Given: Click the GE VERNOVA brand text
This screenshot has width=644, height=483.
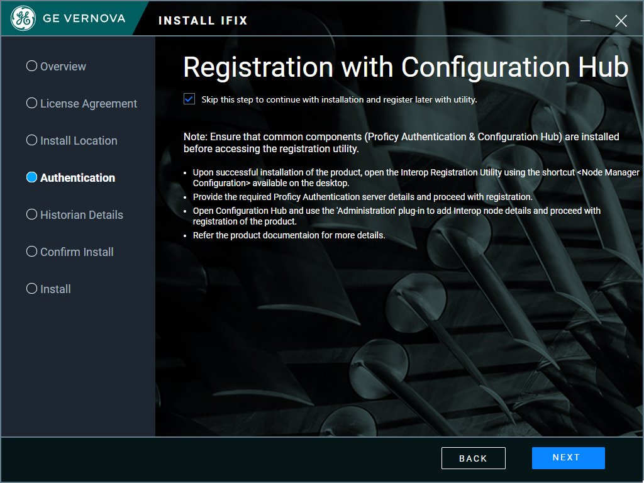Looking at the screenshot, I should (84, 18).
